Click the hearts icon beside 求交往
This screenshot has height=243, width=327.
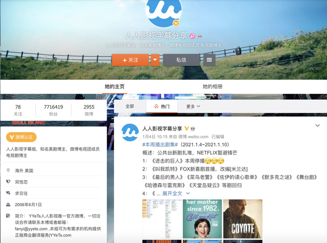[x=8, y=193]
